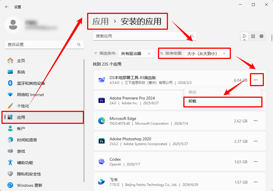273x191 pixels.
Task: Click the right-edge vertical scrollbar
Action: [272, 38]
